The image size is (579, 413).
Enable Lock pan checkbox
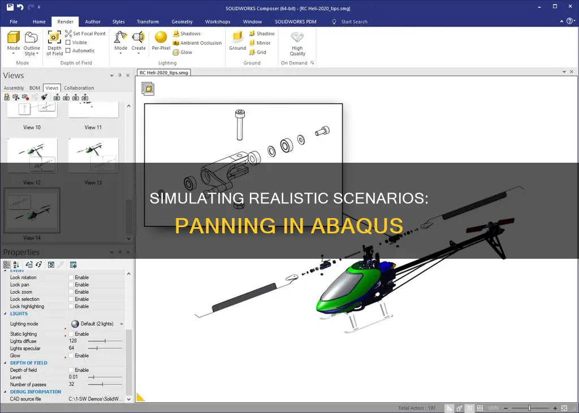pyautogui.click(x=71, y=285)
